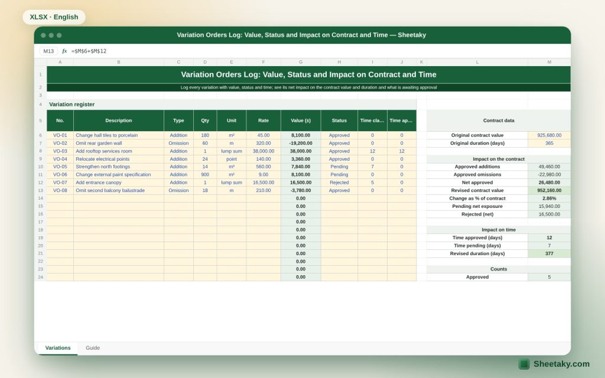The width and height of the screenshot is (605, 378).
Task: Select Revised duration value 377
Action: point(549,253)
